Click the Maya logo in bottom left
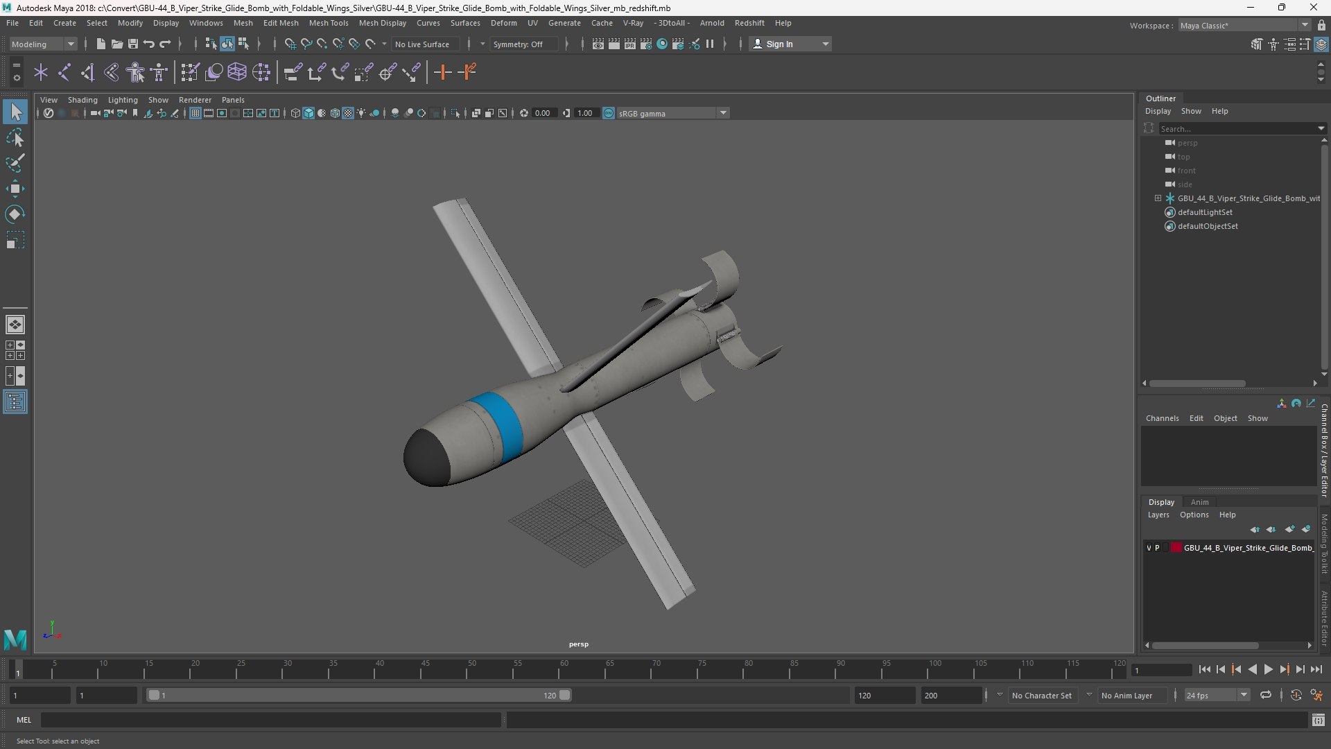This screenshot has width=1331, height=749. pyautogui.click(x=15, y=639)
